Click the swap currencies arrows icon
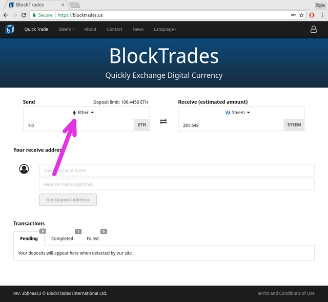328x302 pixels. pos(163,121)
